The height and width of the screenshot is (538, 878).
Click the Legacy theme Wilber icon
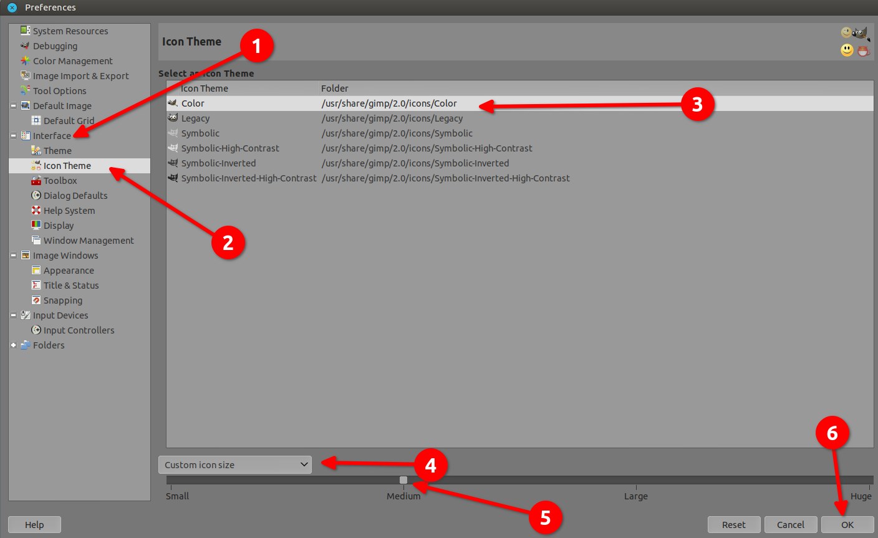click(173, 118)
